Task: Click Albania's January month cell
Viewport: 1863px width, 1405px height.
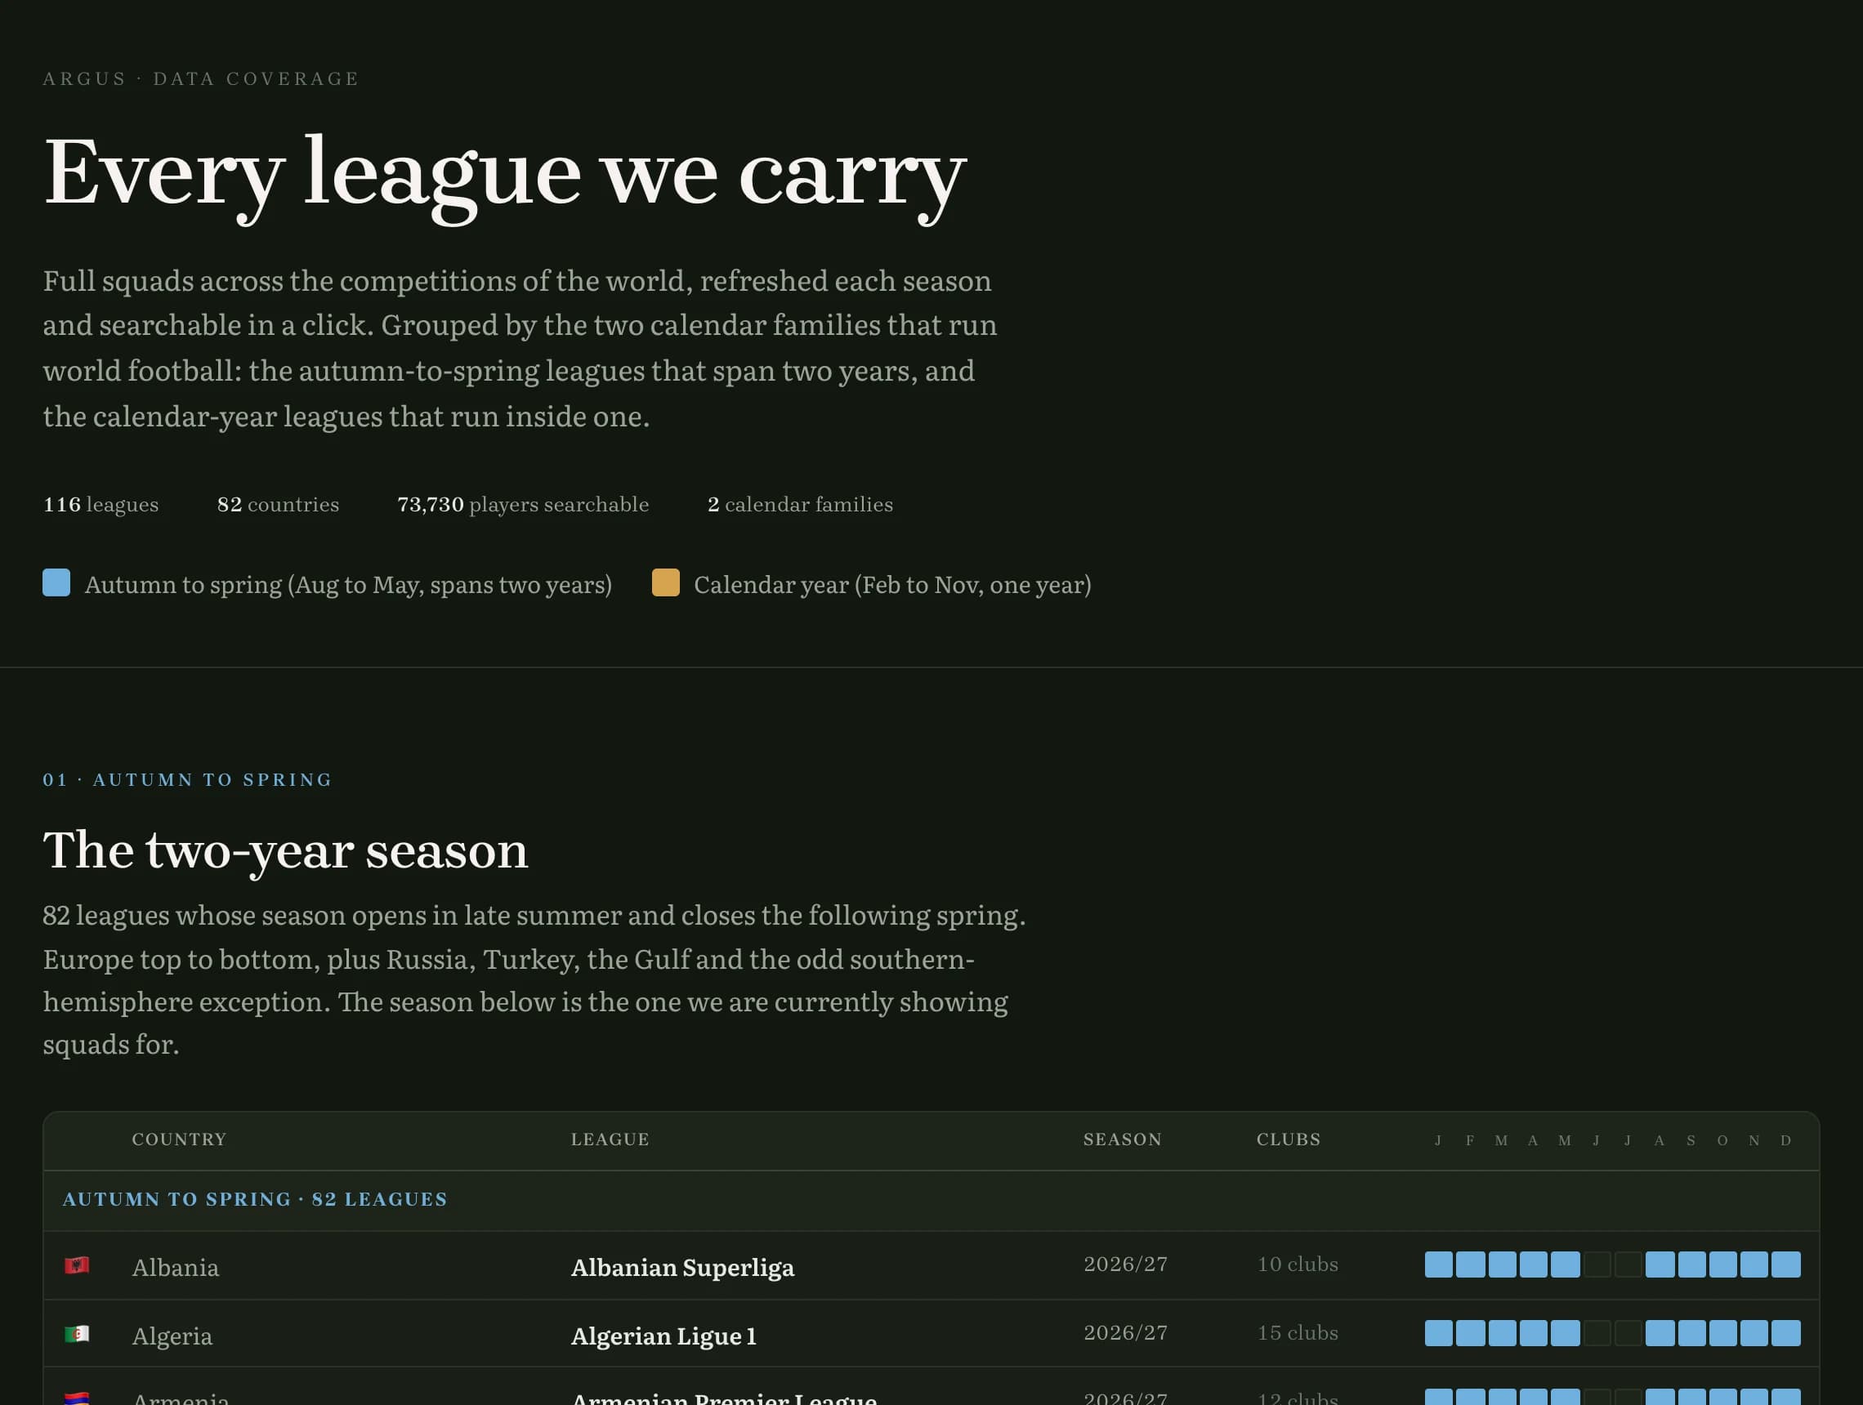Action: point(1439,1264)
